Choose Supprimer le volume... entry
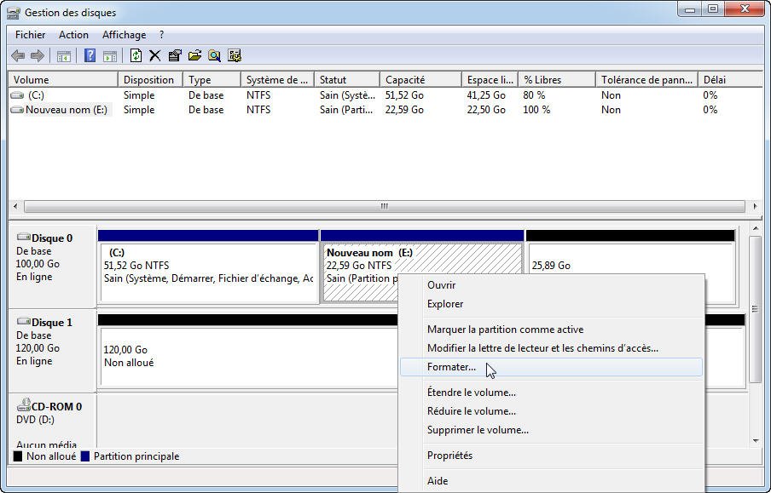Screen dimensions: 771x493 point(477,430)
